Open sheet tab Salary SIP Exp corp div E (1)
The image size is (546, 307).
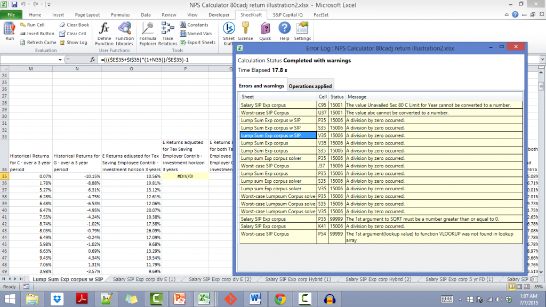click(x=144, y=279)
